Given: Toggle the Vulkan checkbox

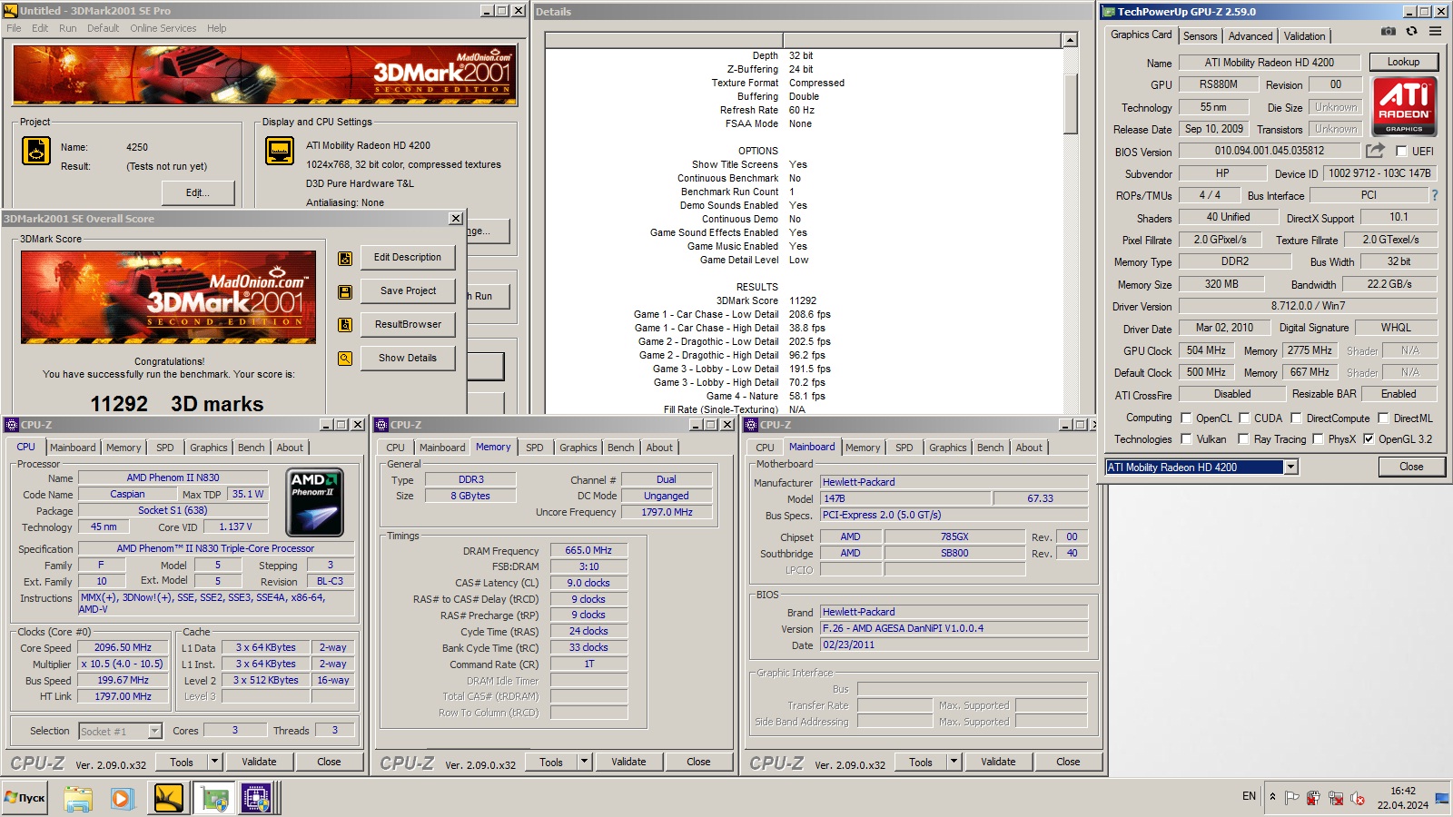Looking at the screenshot, I should [x=1186, y=439].
